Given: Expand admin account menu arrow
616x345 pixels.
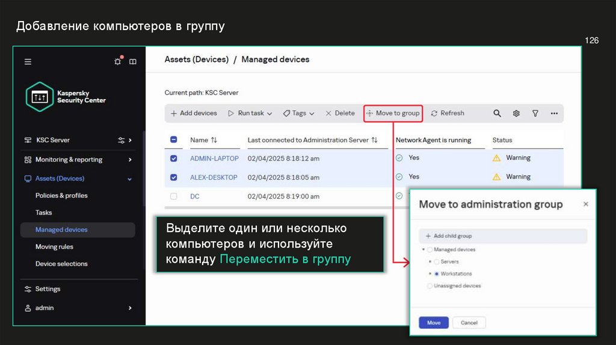Looking at the screenshot, I should pyautogui.click(x=130, y=308).
